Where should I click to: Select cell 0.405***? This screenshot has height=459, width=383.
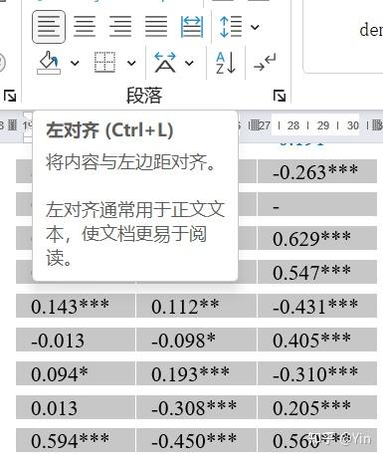click(317, 340)
